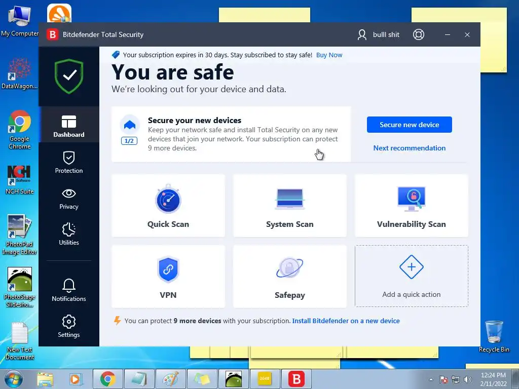Open the sticky notes taskbar icon
Viewport: 519px width, 389px height.
pyautogui.click(x=202, y=379)
